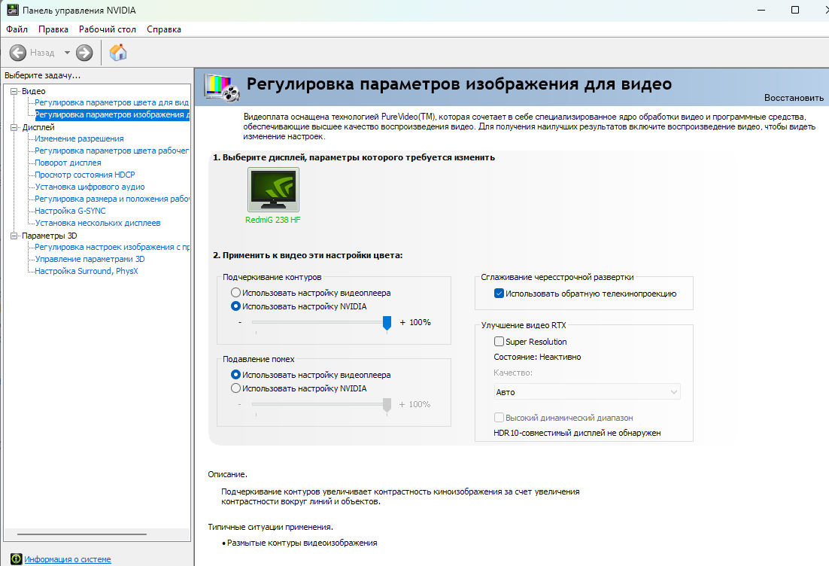829x566 pixels.
Task: Open Информация о системе link
Action: (x=68, y=559)
